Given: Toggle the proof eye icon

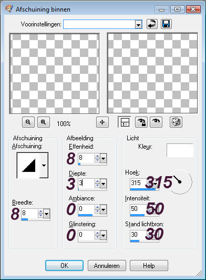Looking at the screenshot, I should [x=156, y=122].
